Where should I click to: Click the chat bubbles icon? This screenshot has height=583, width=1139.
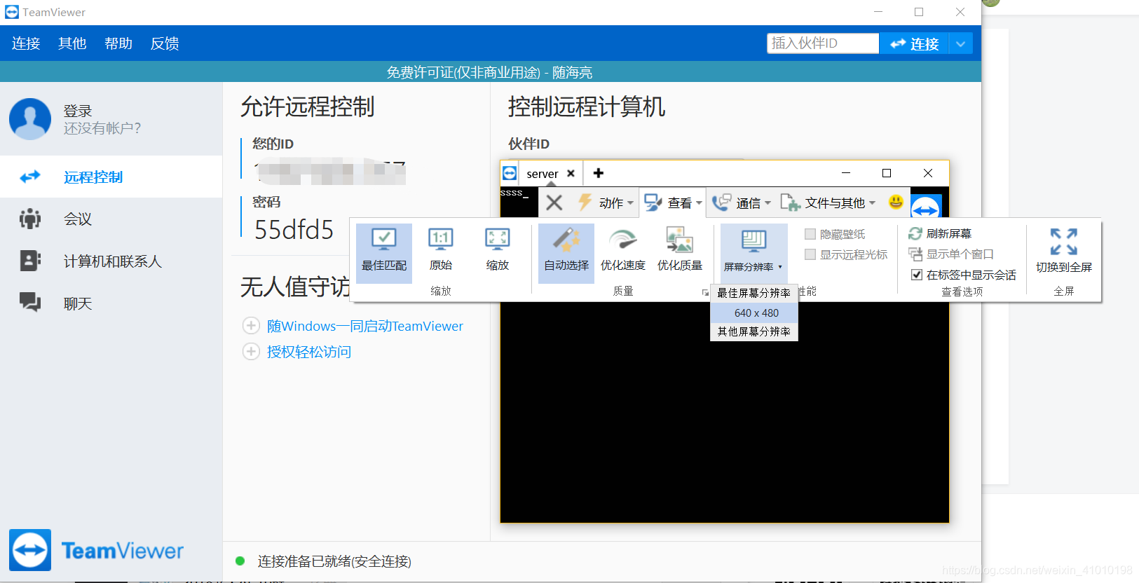[x=30, y=302]
